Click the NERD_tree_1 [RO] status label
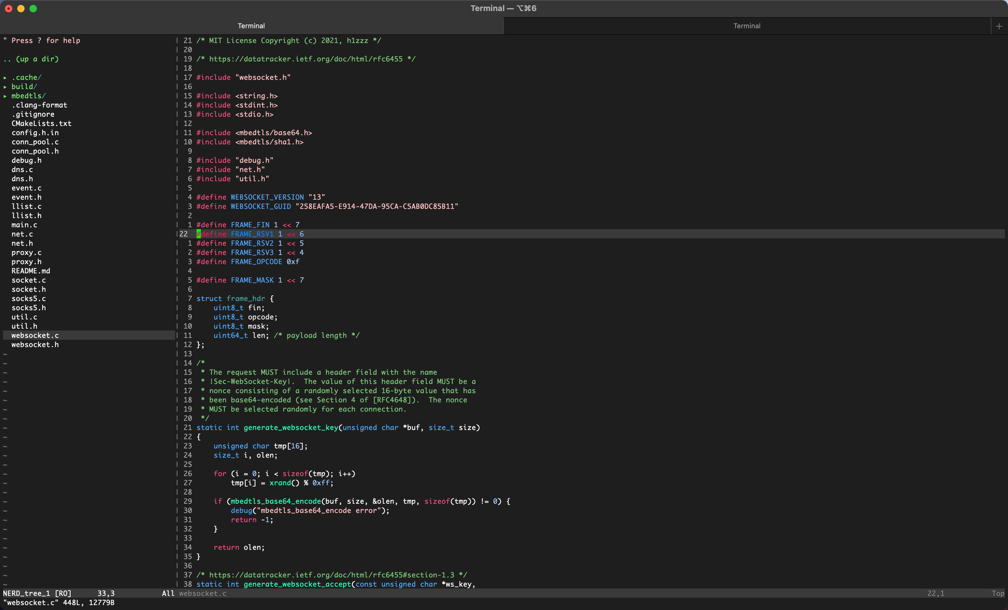 [37, 593]
